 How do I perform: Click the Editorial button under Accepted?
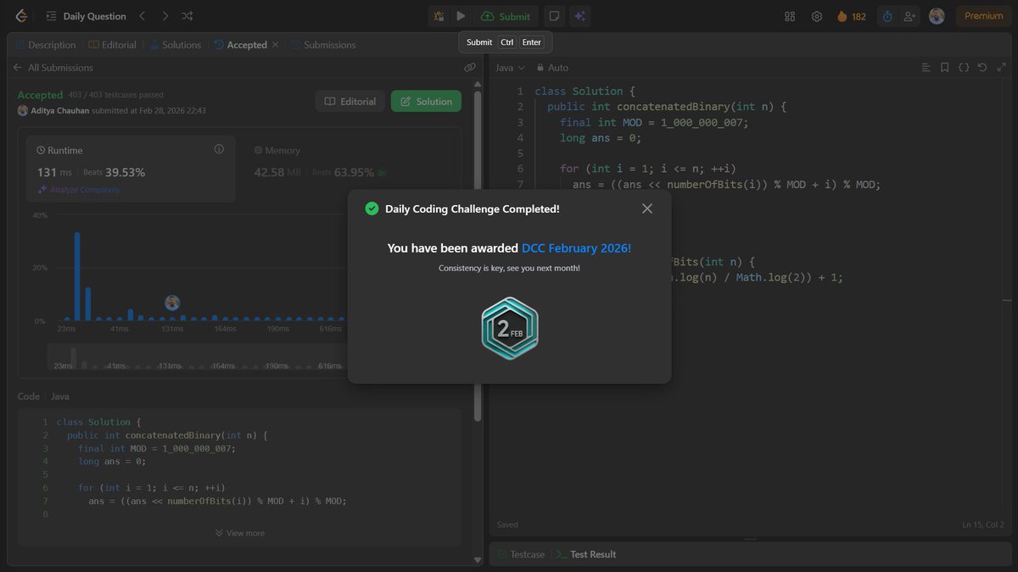350,101
